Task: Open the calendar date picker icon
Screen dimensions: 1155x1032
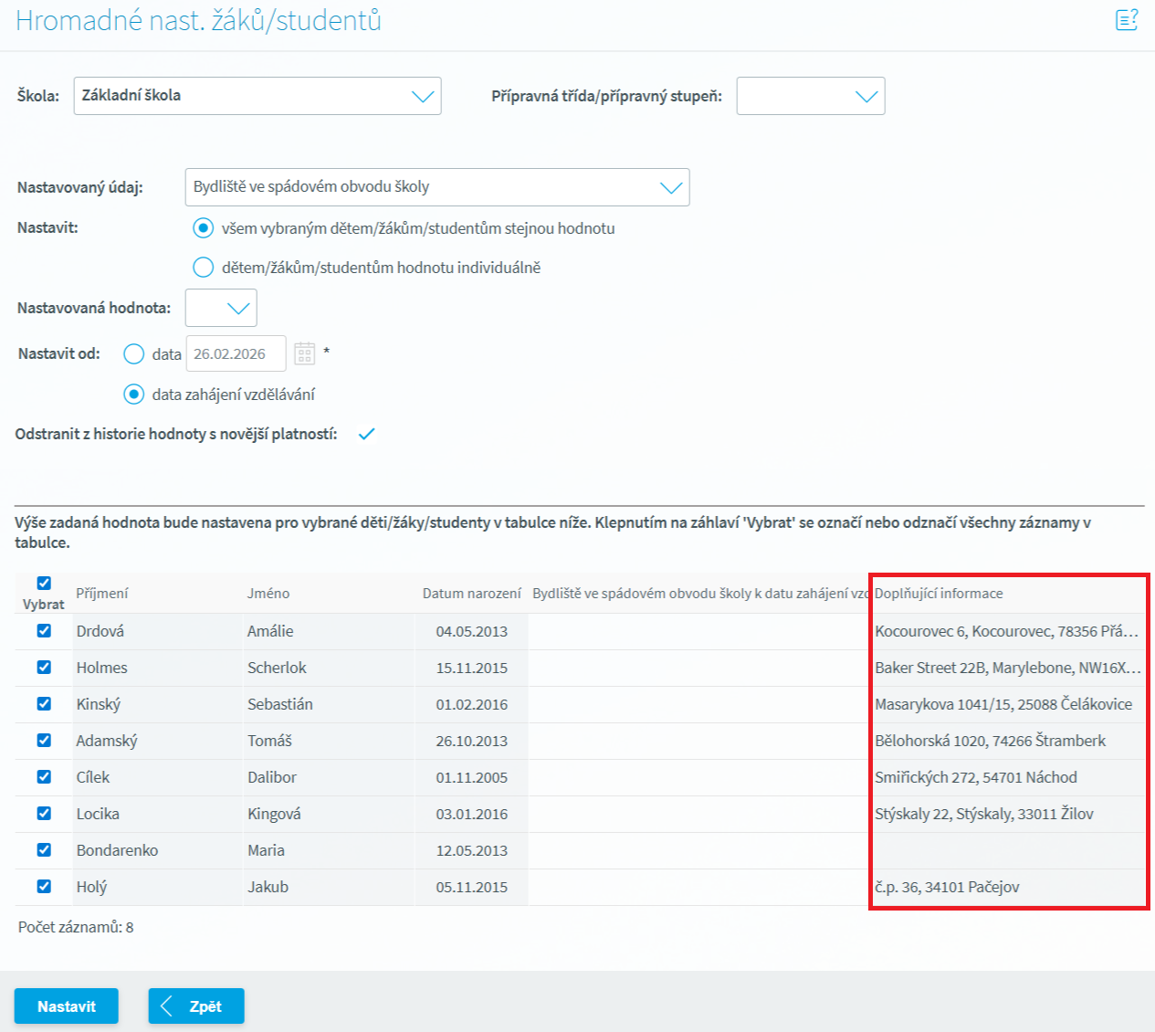Action: point(305,353)
